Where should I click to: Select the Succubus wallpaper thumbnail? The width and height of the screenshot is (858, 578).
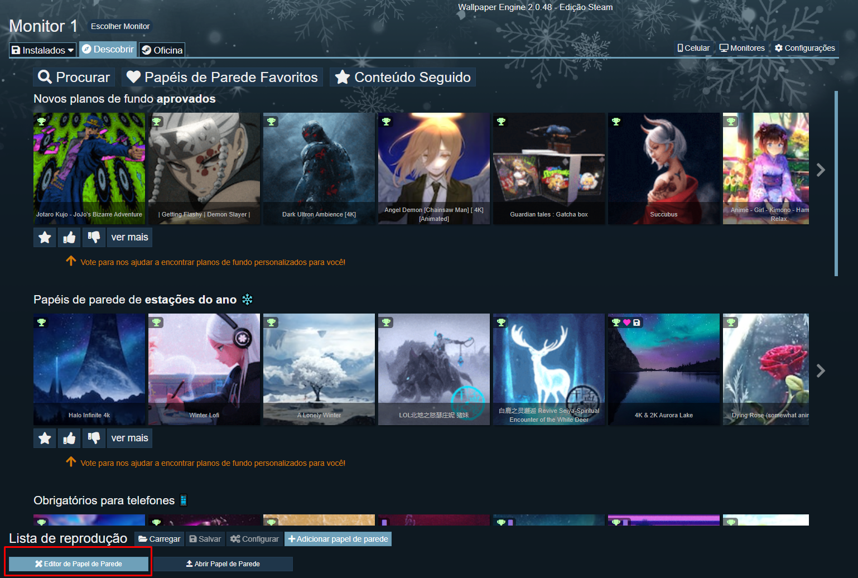(x=664, y=168)
